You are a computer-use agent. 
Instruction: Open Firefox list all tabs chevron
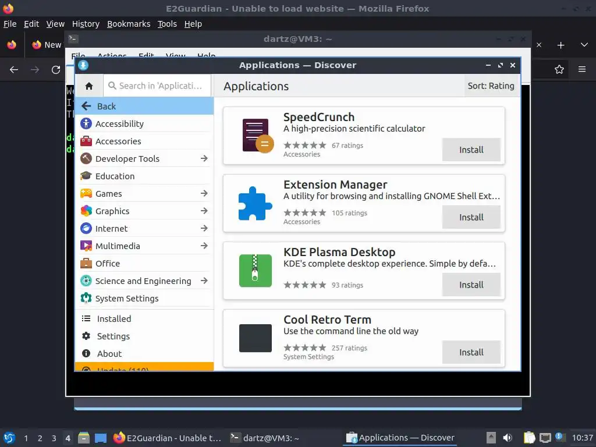point(584,45)
